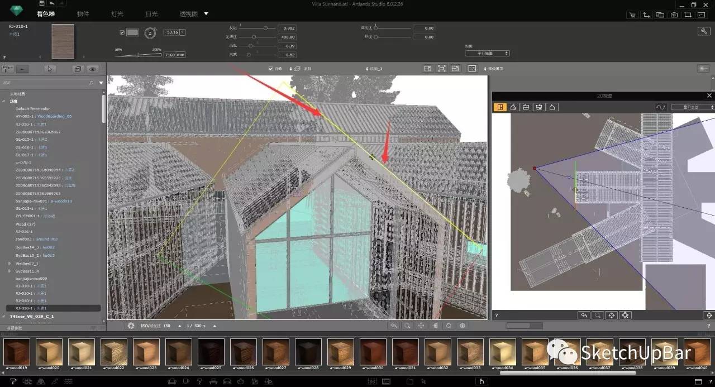Select HY-002-1 WoodBoarding_05 material in list
This screenshot has width=715, height=387.
pos(44,116)
